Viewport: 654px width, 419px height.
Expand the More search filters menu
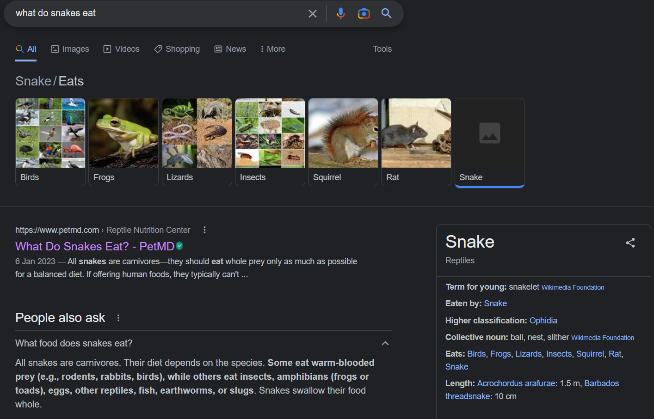click(x=272, y=49)
